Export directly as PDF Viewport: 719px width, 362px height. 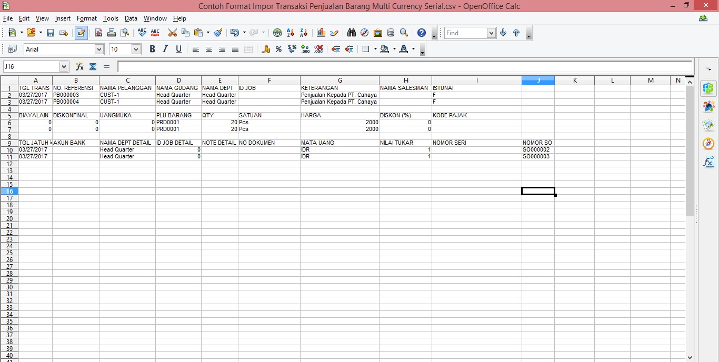98,33
